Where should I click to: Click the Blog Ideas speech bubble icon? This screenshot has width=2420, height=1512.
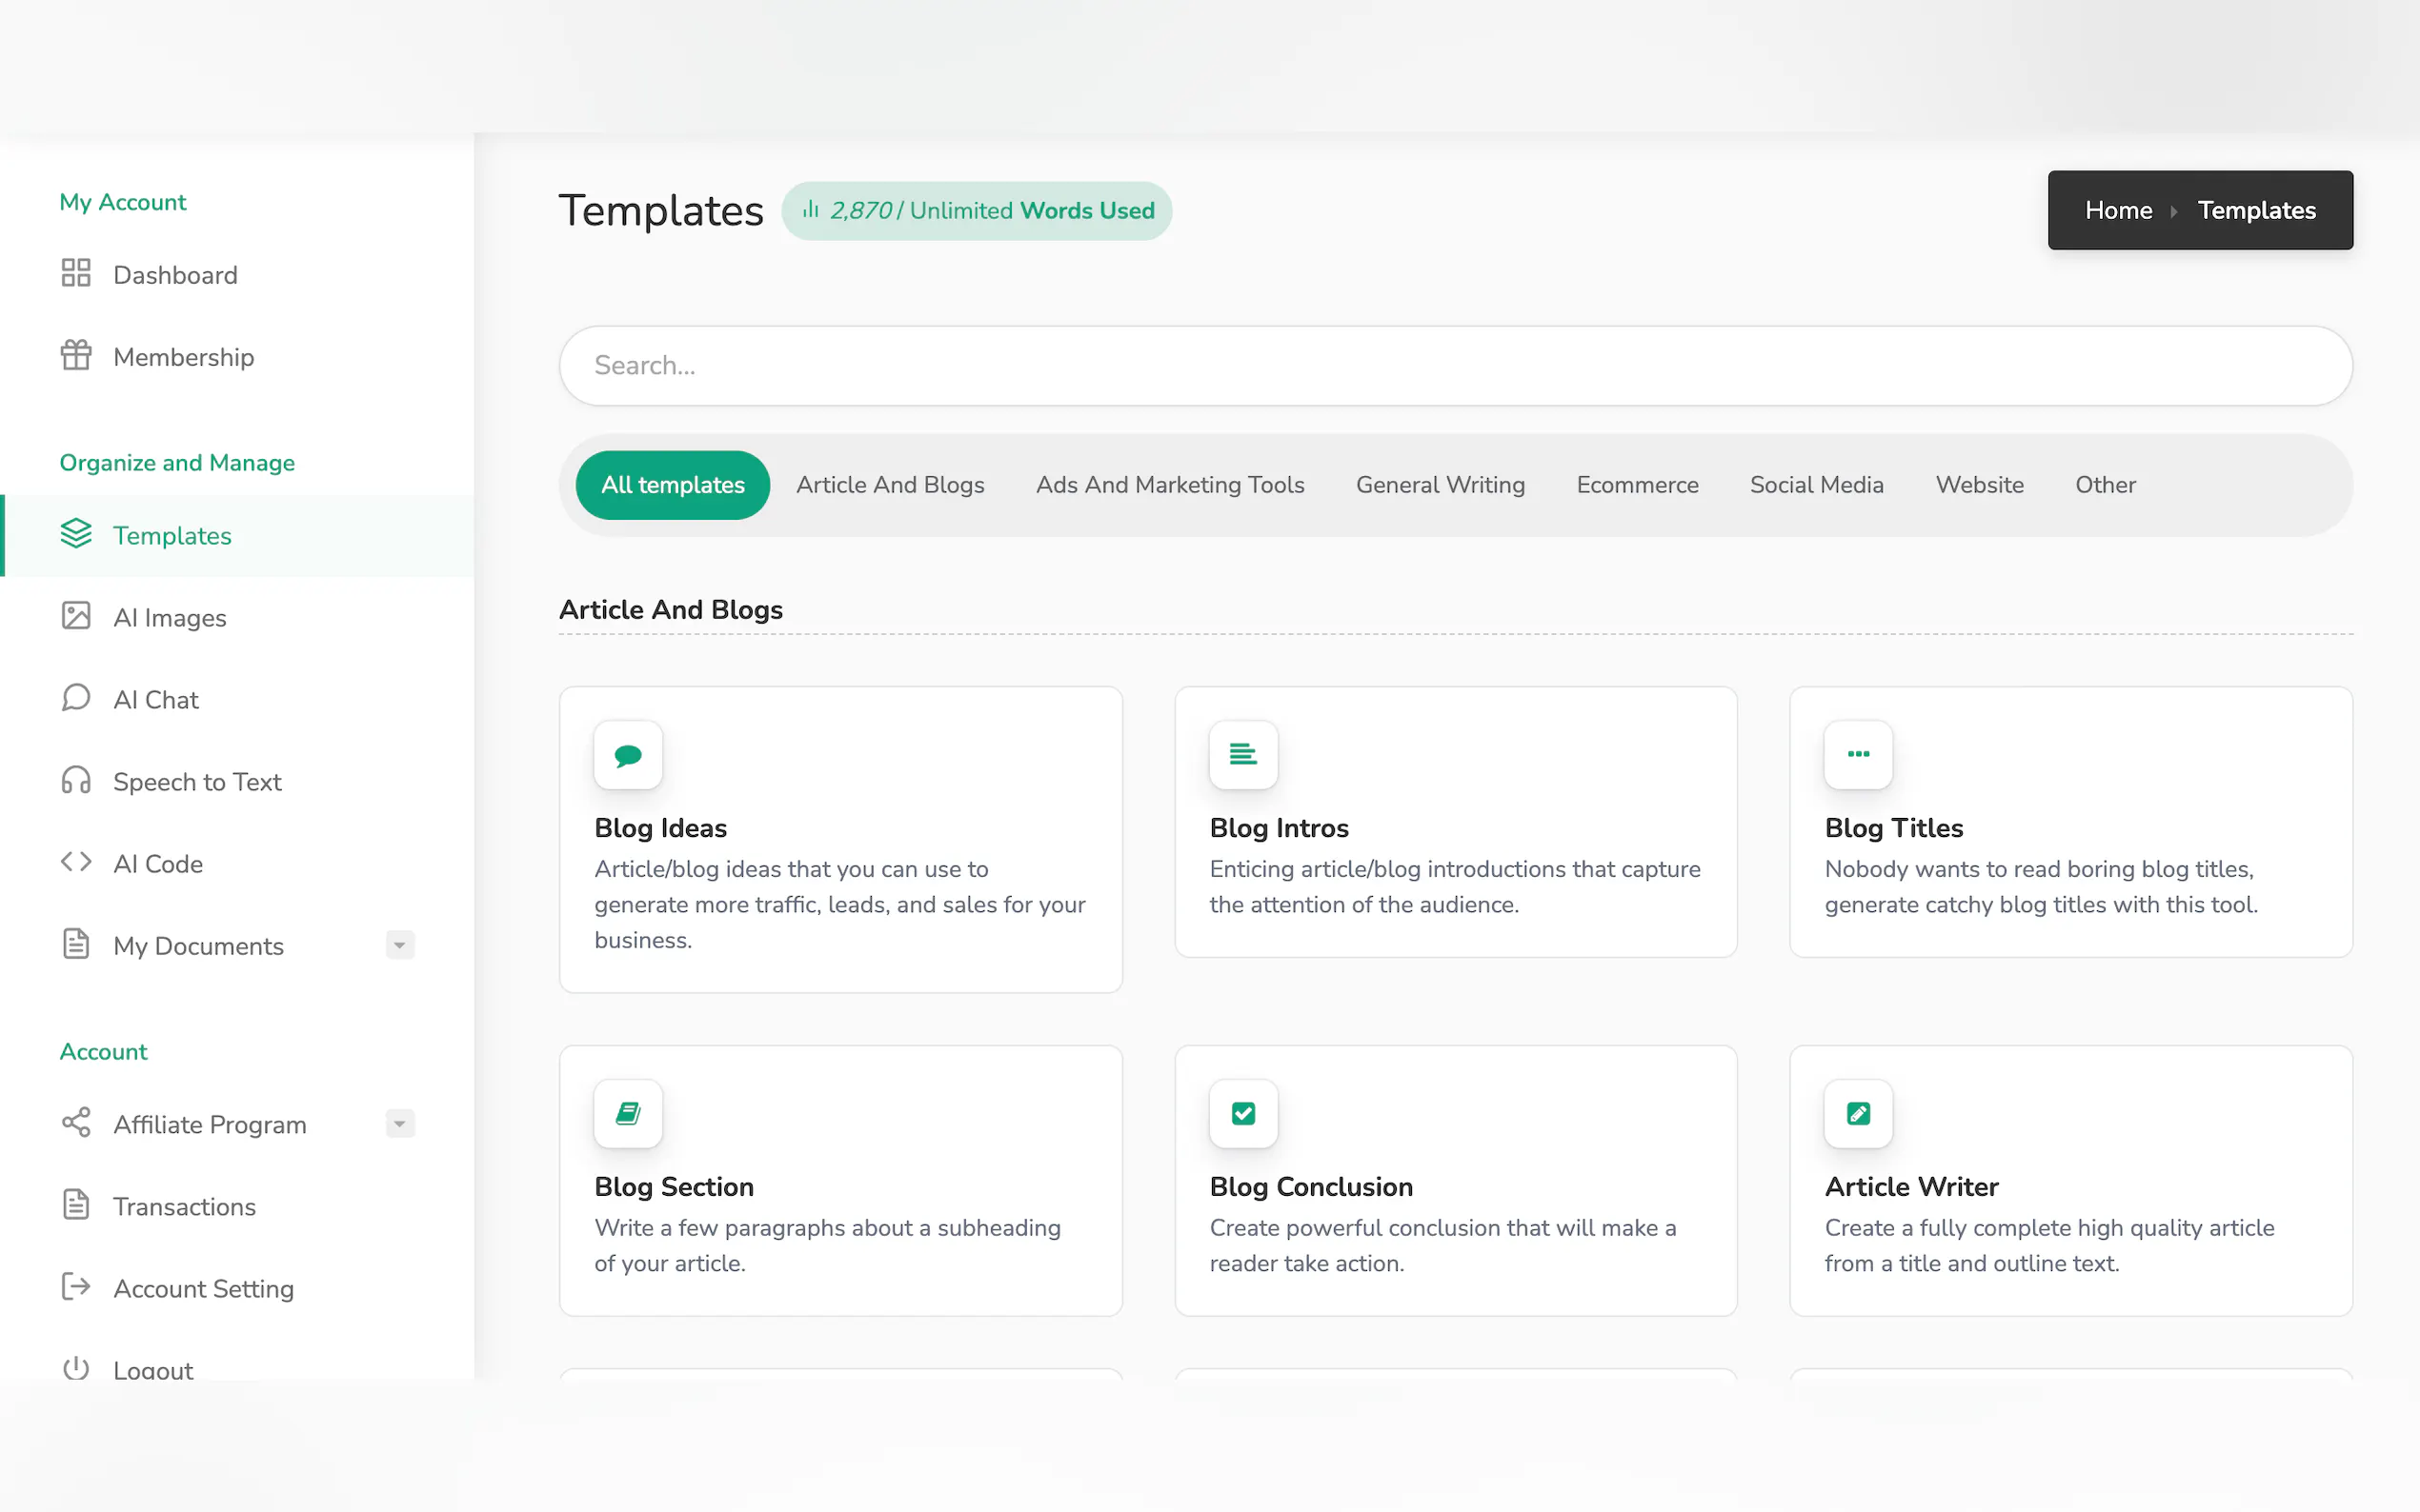(627, 755)
